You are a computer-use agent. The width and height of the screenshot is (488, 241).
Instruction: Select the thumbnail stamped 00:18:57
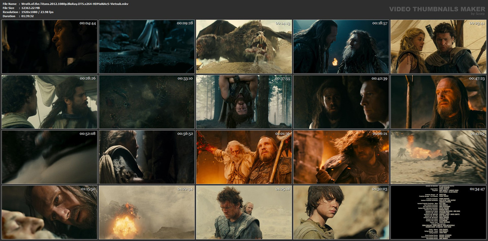341,47
